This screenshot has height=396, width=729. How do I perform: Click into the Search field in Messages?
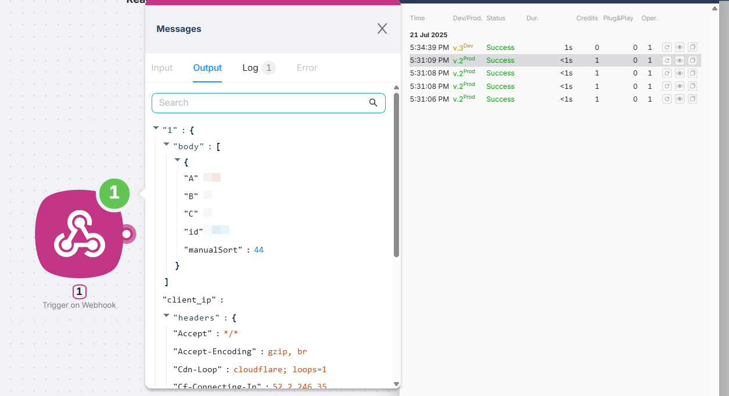pos(261,103)
